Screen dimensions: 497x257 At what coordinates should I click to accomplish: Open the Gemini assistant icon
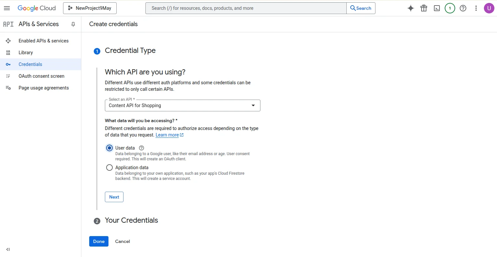point(410,8)
